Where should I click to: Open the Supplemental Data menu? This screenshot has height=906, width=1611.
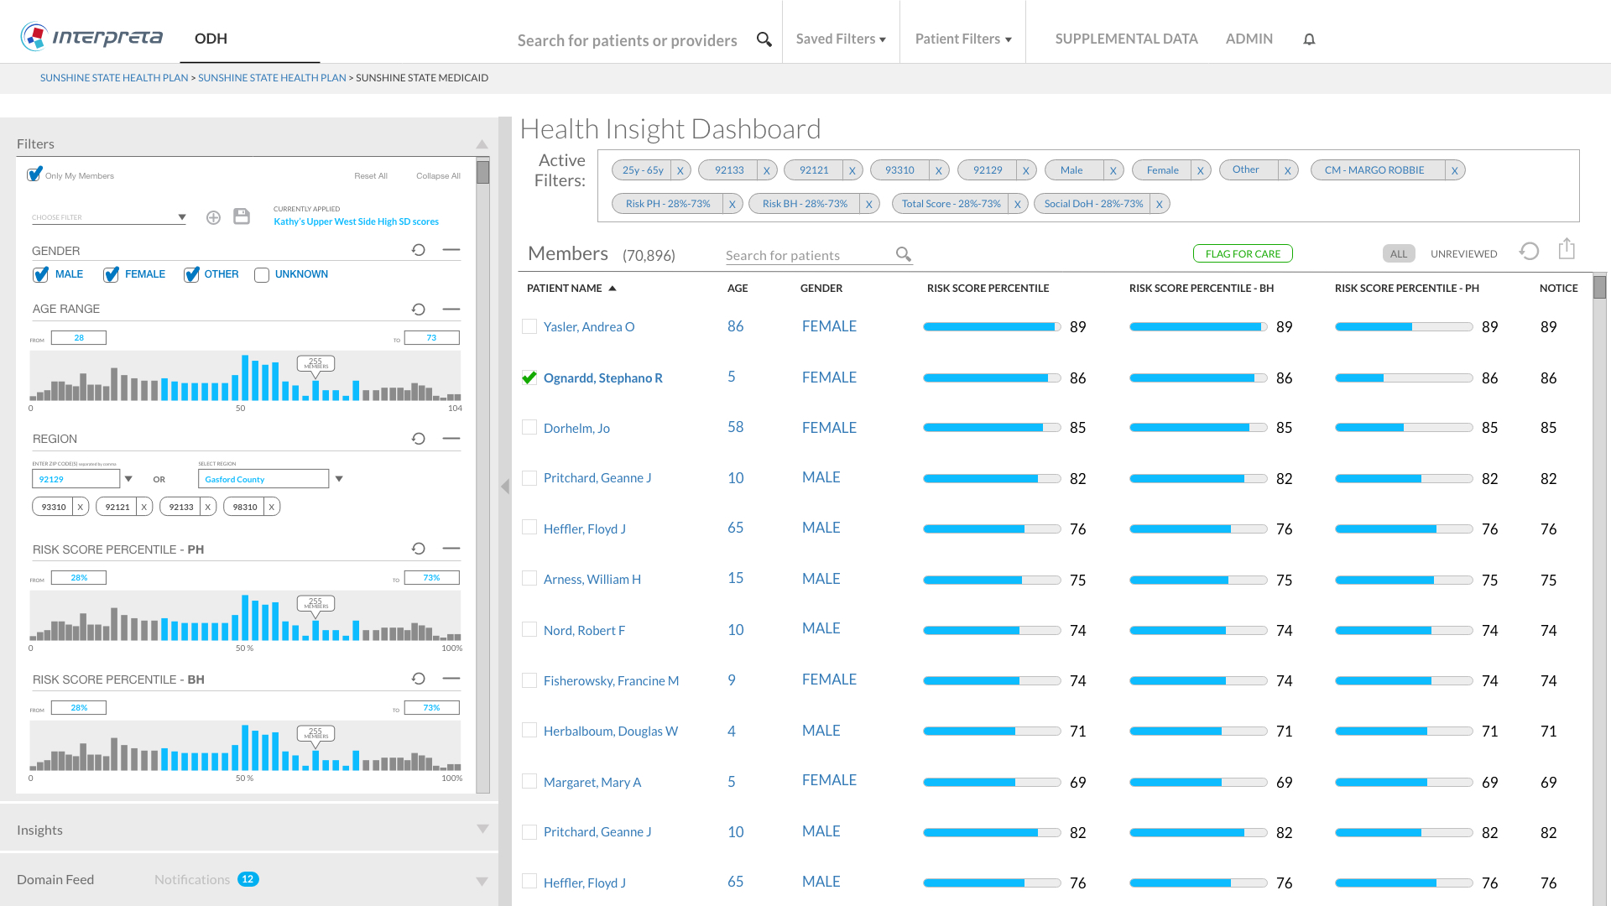click(1126, 39)
